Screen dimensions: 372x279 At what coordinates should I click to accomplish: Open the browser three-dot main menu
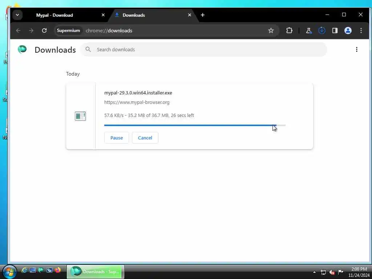(361, 31)
